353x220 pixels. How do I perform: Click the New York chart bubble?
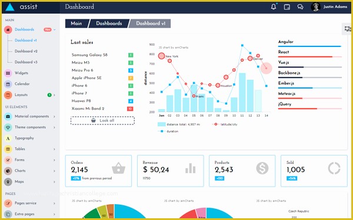click(x=161, y=56)
